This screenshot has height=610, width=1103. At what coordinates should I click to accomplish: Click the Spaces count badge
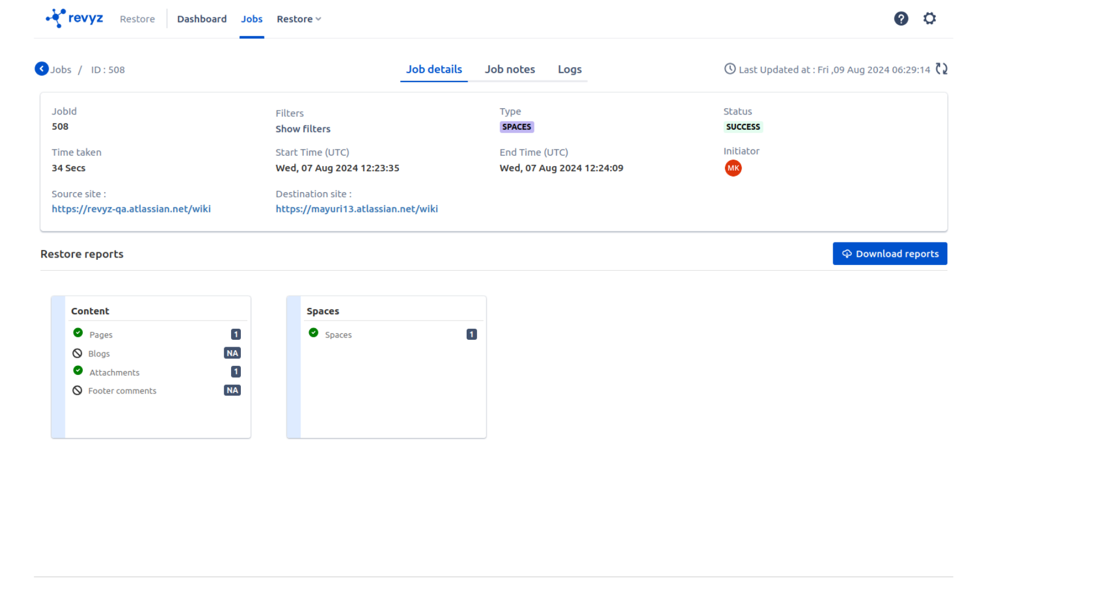click(471, 335)
